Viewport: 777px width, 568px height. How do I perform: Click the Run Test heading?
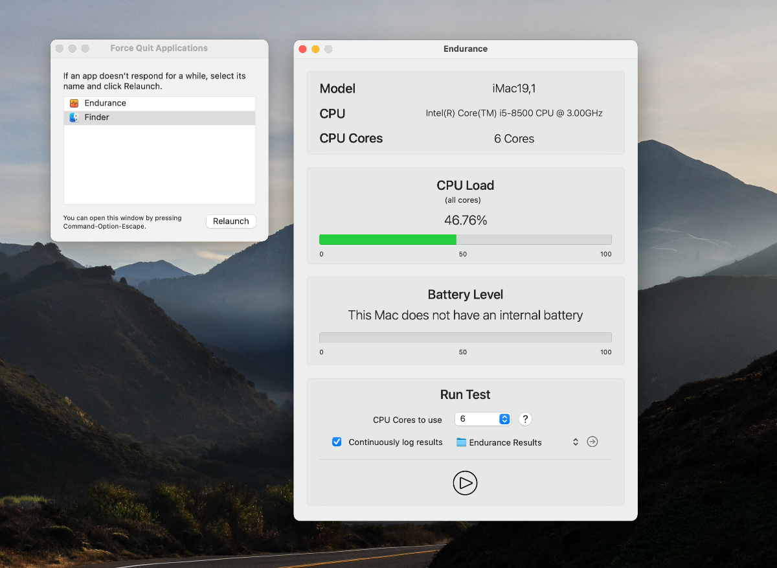click(466, 394)
